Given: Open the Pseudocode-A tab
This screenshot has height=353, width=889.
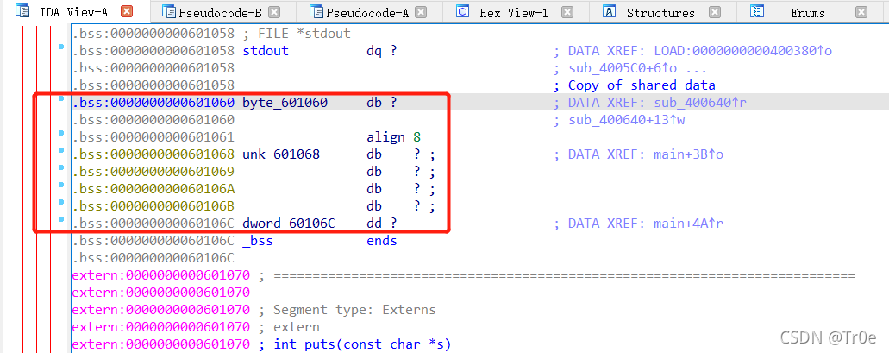Looking at the screenshot, I should 367,12.
